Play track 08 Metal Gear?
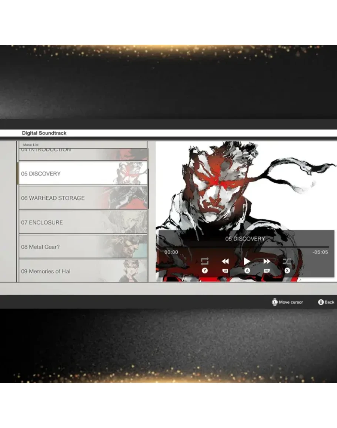The height and width of the screenshot is (428, 337). 83,247
